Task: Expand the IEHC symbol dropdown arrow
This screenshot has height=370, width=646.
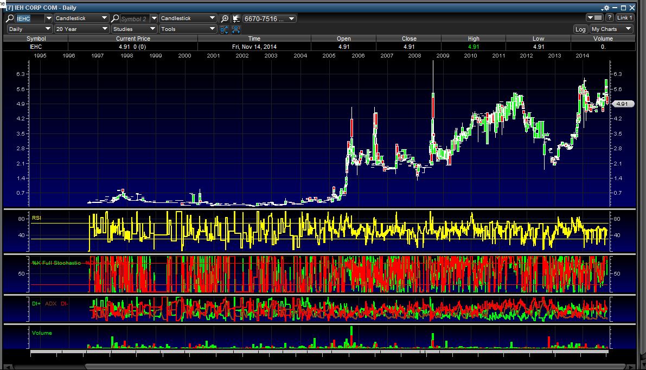Action: (x=48, y=18)
